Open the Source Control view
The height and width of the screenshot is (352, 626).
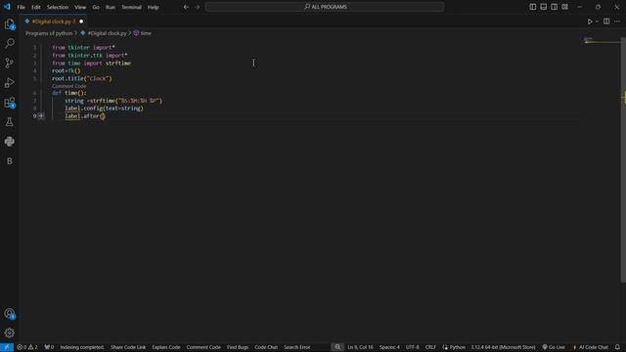10,63
